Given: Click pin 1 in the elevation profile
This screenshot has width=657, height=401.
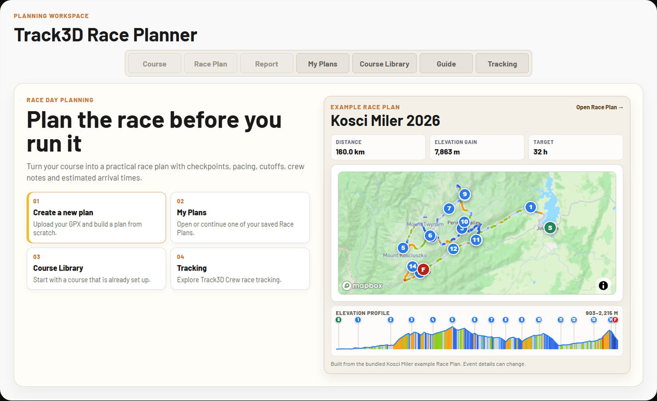Looking at the screenshot, I should pyautogui.click(x=358, y=319).
